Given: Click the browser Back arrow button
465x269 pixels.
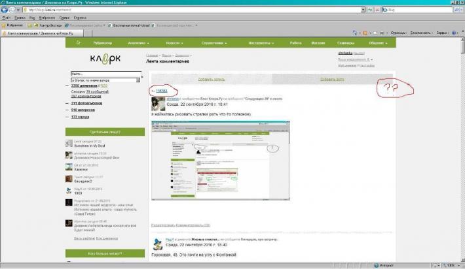Looking at the screenshot, I should (x=4, y=10).
